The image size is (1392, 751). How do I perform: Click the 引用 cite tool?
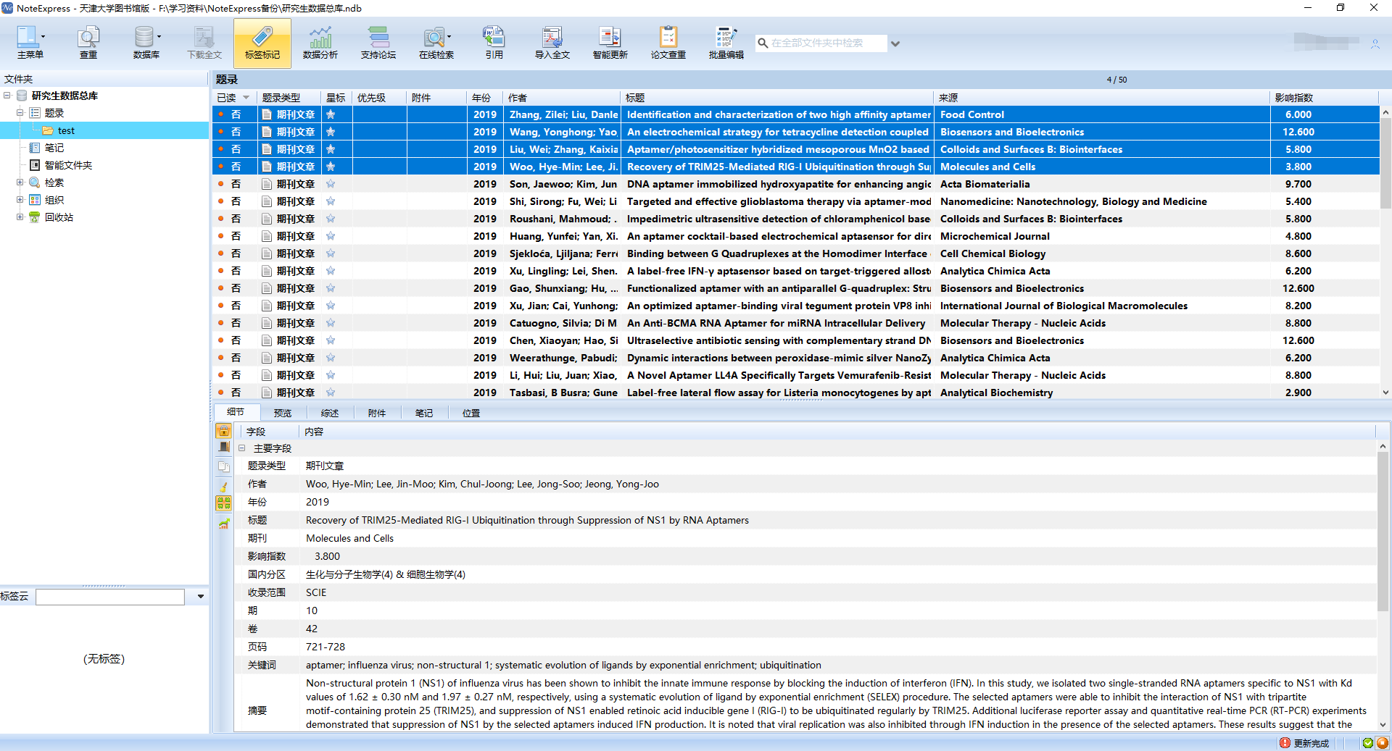pos(494,43)
